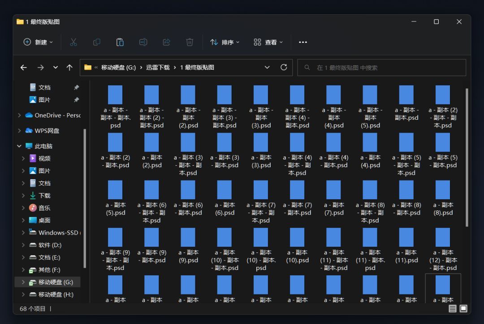The image size is (484, 324).
Task: Go up one folder level
Action: coord(69,67)
